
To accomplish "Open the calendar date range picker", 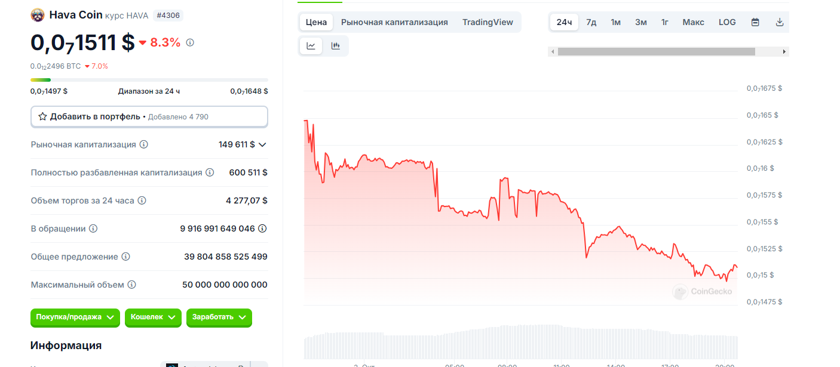I will 755,22.
